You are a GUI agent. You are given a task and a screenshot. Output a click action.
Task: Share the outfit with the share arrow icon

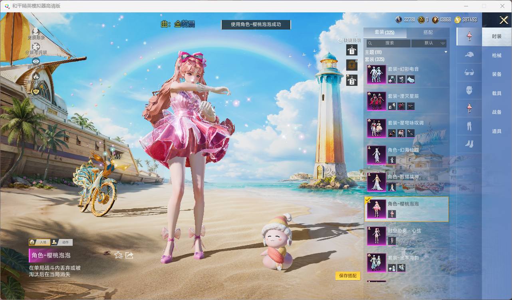(129, 255)
